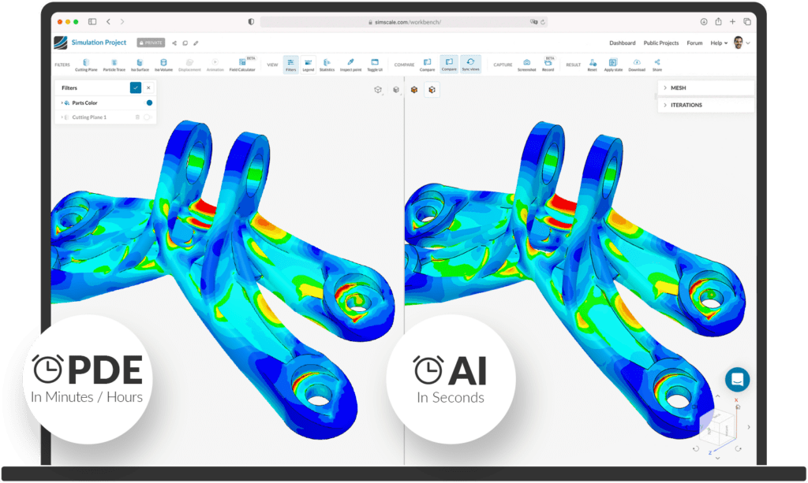Open the Dashboard link
This screenshot has height=483, width=808.
[x=623, y=43]
